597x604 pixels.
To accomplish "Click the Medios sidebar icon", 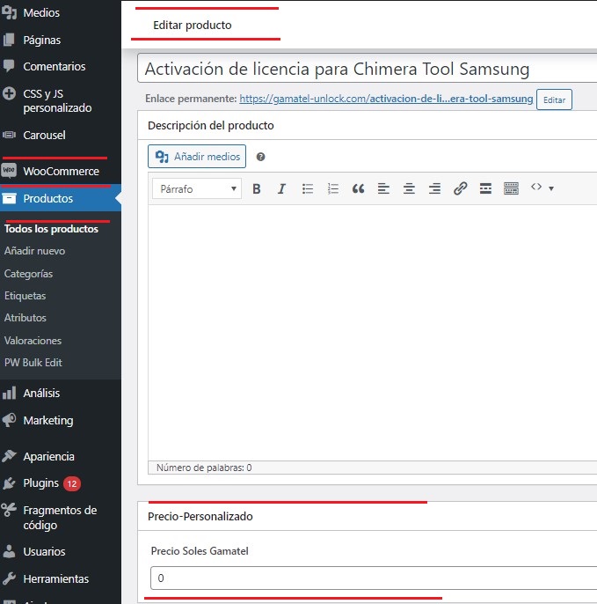I will 9,12.
